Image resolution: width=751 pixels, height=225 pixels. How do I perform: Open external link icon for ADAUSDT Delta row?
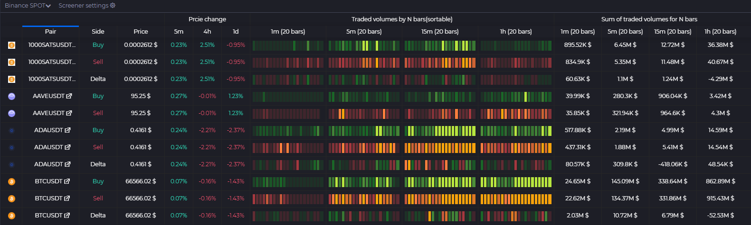(x=67, y=164)
